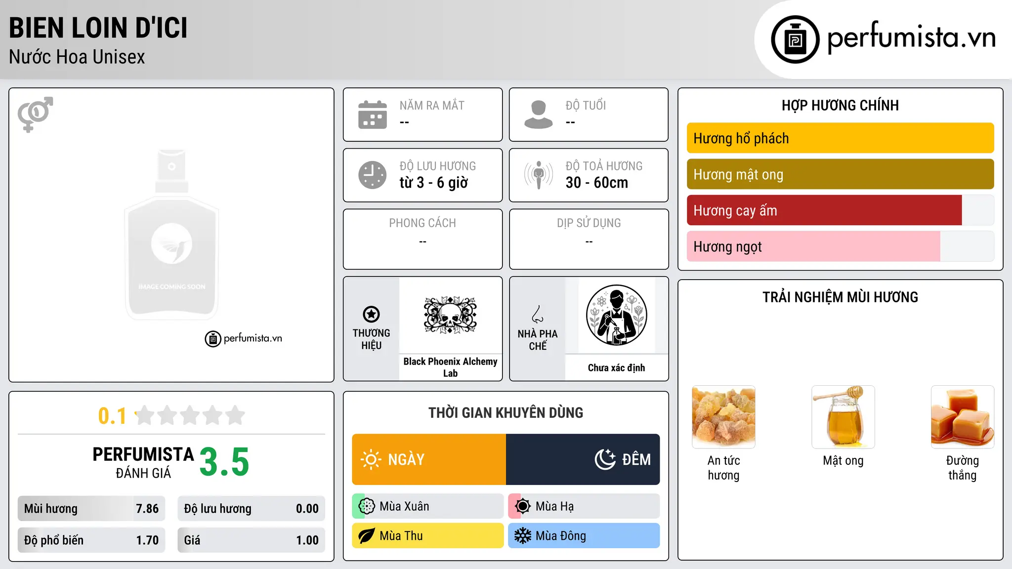Click the unisex gender symbol icon
This screenshot has width=1012, height=569.
(35, 114)
